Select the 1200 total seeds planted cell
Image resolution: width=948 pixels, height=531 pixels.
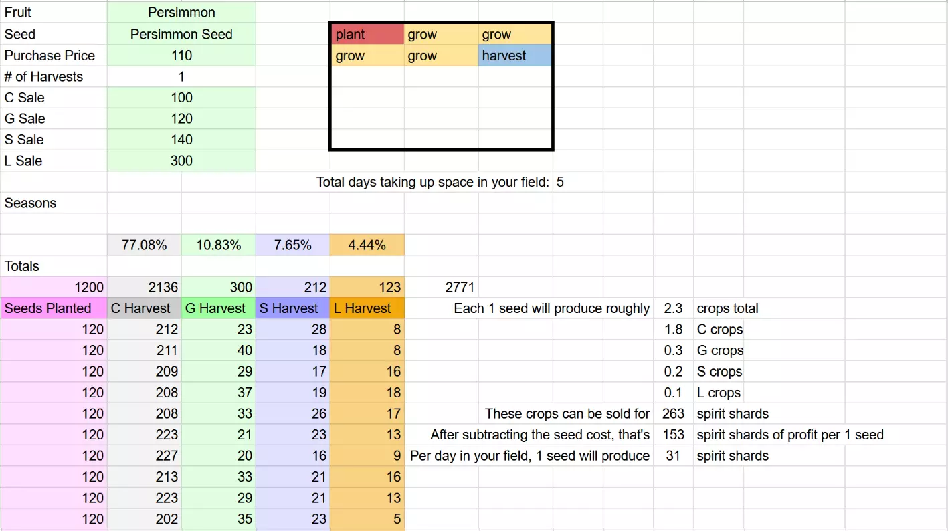[54, 288]
